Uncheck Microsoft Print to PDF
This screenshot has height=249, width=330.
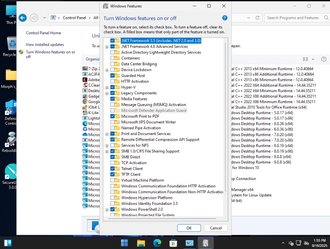pos(112,116)
